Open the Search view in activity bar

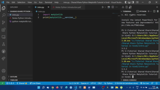pyautogui.click(x=3, y=15)
